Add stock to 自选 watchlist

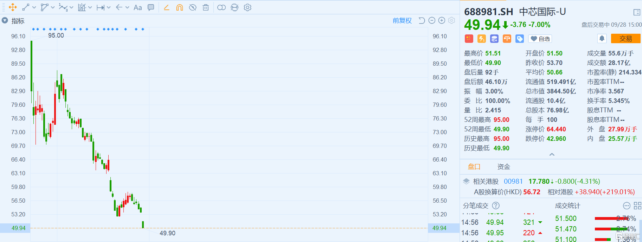pyautogui.click(x=540, y=39)
